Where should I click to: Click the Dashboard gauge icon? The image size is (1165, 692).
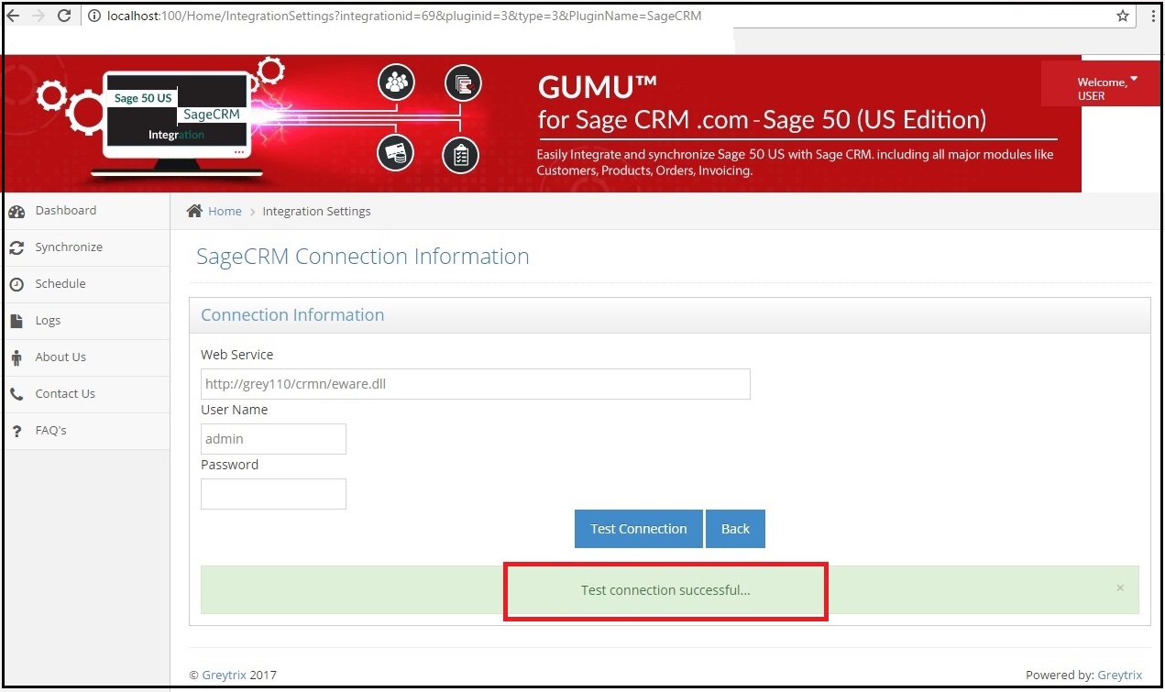point(16,212)
